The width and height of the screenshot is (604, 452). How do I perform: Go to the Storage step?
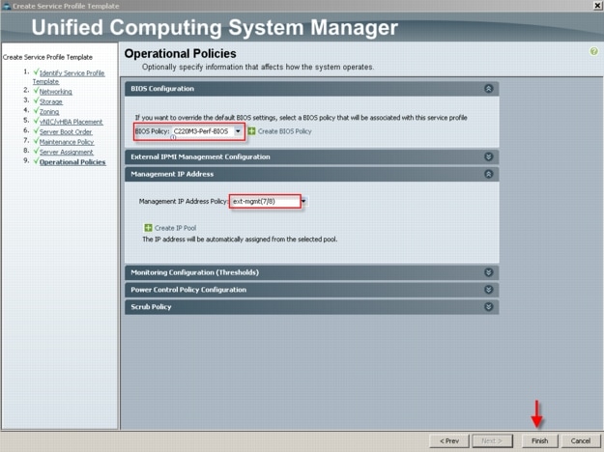coord(51,101)
